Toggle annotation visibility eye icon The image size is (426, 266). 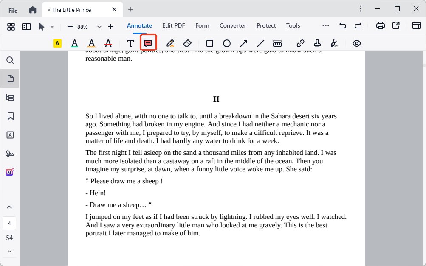(356, 43)
